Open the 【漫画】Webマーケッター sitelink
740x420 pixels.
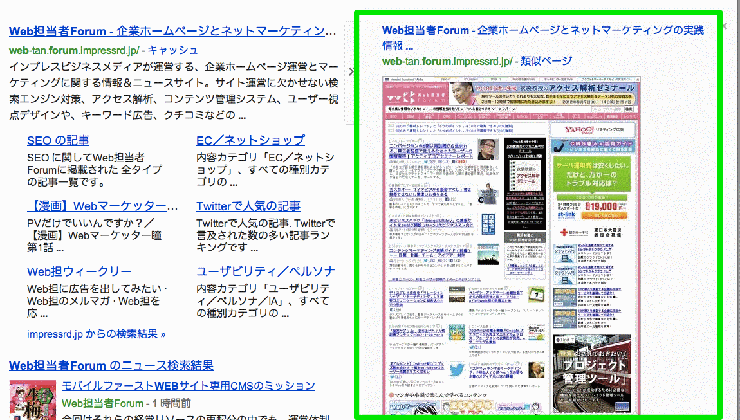[x=102, y=206]
